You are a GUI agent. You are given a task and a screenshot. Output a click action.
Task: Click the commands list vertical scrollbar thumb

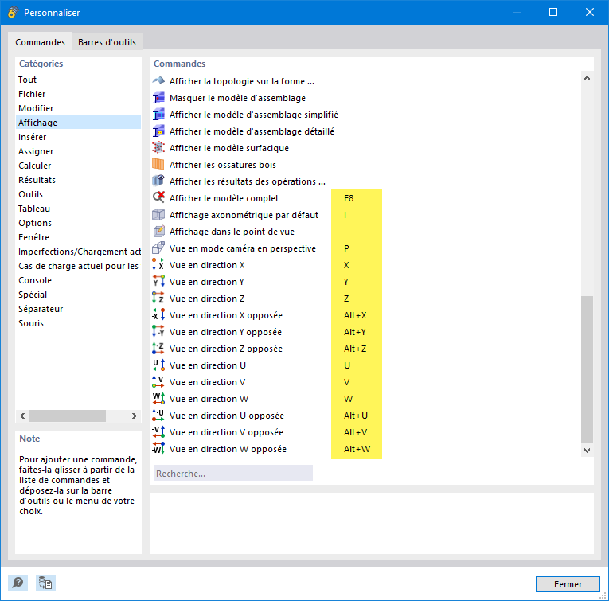587,369
